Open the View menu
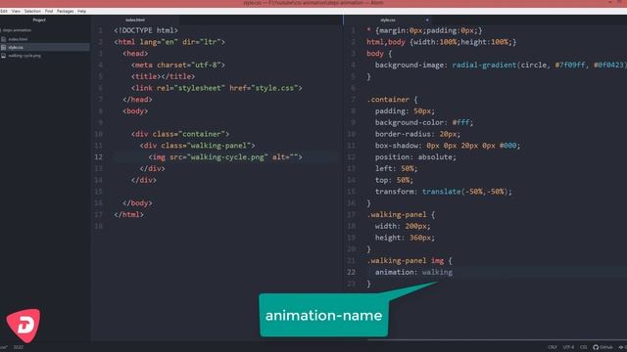The height and width of the screenshot is (352, 627). [x=16, y=11]
